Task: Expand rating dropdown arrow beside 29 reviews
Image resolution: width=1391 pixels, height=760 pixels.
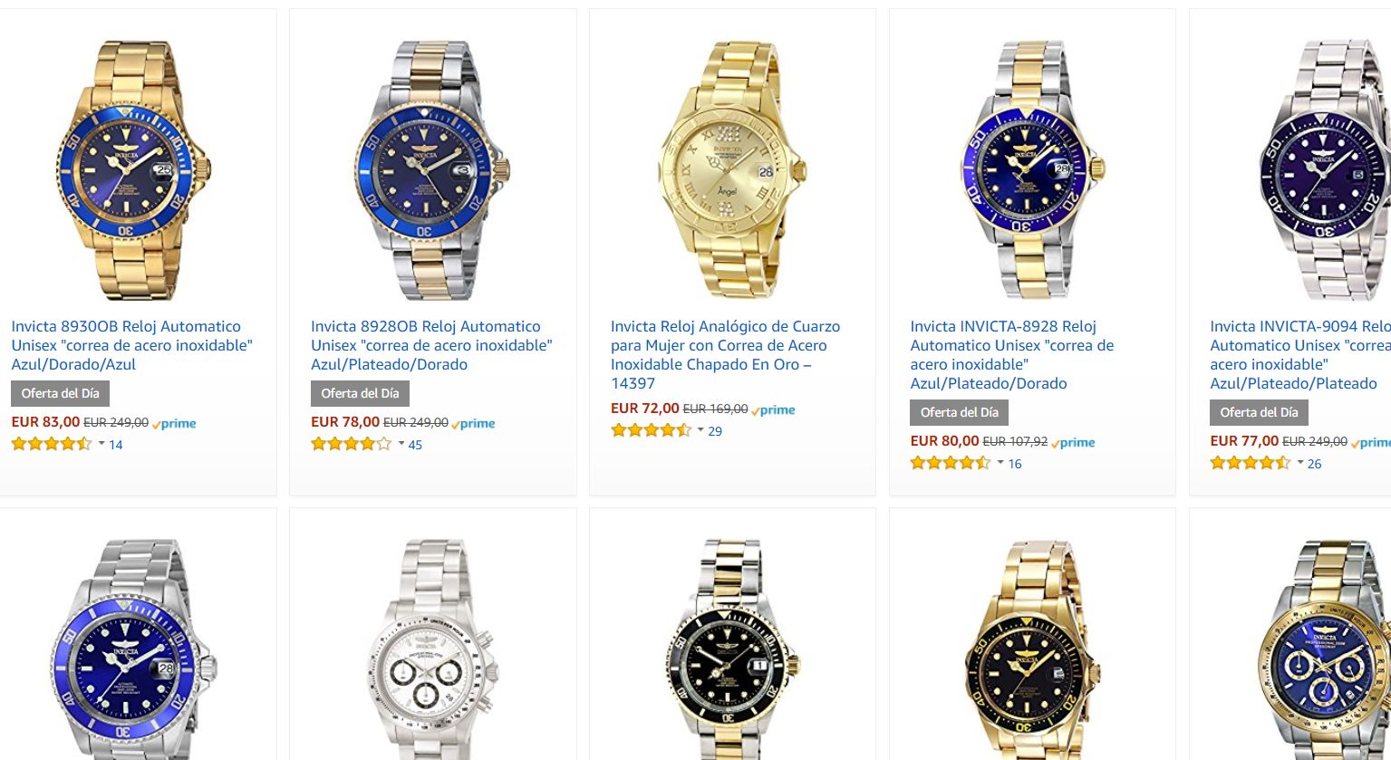Action: (700, 430)
